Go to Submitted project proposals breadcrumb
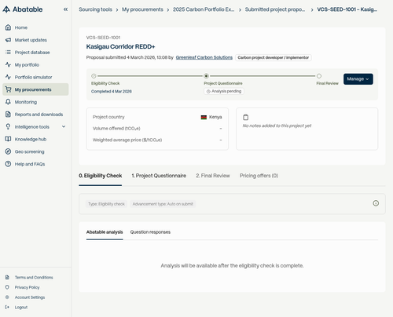This screenshot has height=317, width=393. 275,9
